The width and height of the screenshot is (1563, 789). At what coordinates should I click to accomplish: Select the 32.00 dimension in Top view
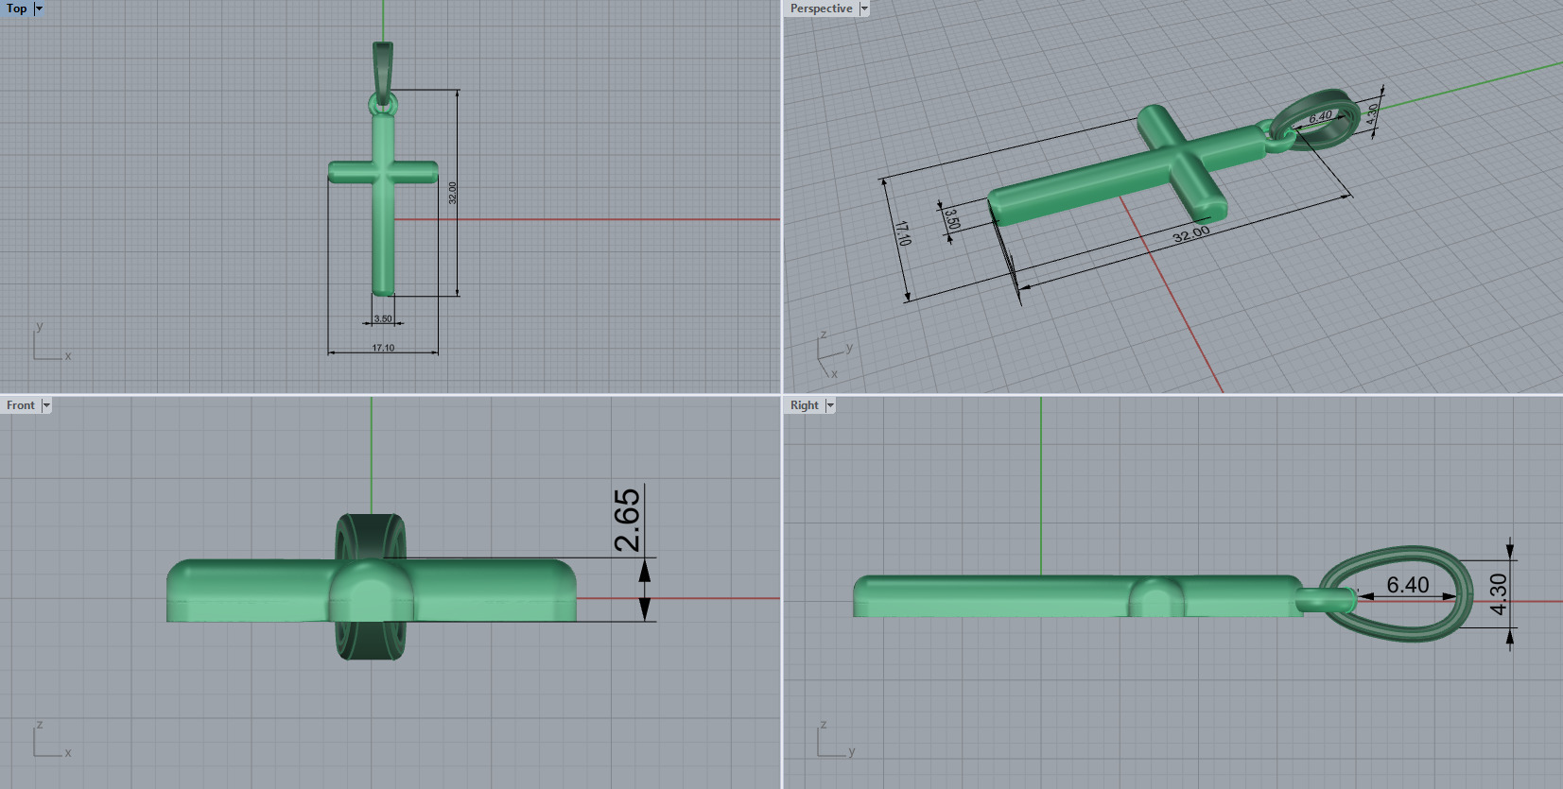tap(452, 193)
